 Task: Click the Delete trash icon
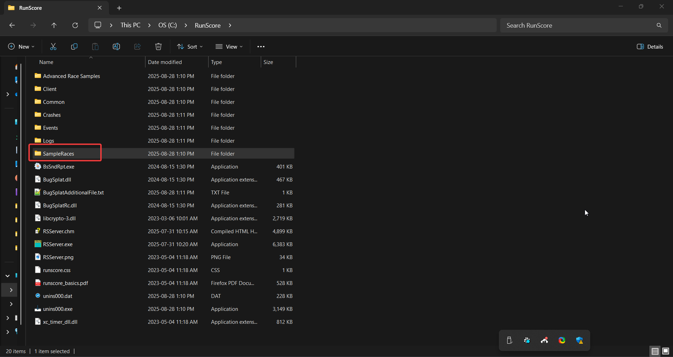click(x=158, y=47)
